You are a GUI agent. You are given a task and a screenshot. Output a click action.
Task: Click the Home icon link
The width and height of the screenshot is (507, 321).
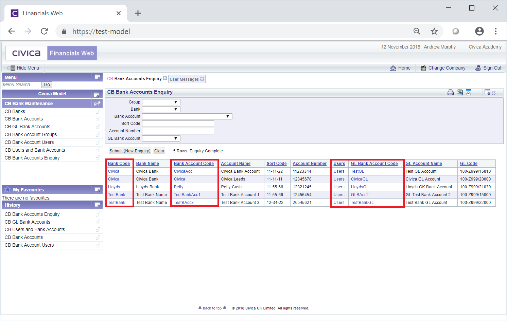pos(393,68)
